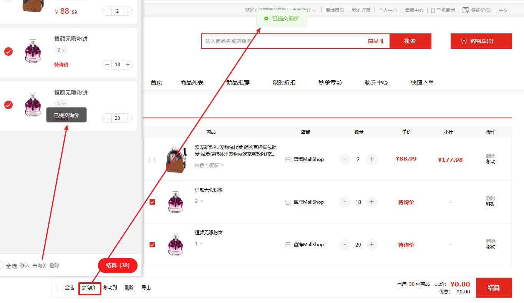The width and height of the screenshot is (524, 303).
Task: Click minus for the quantity 18 row in the desktop table
Action: [345, 202]
